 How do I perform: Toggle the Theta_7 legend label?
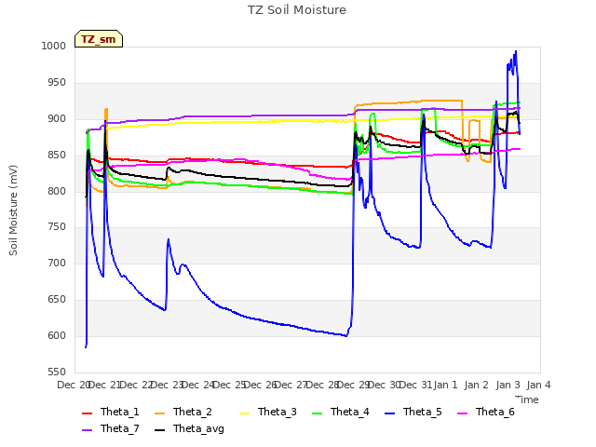tap(120, 428)
